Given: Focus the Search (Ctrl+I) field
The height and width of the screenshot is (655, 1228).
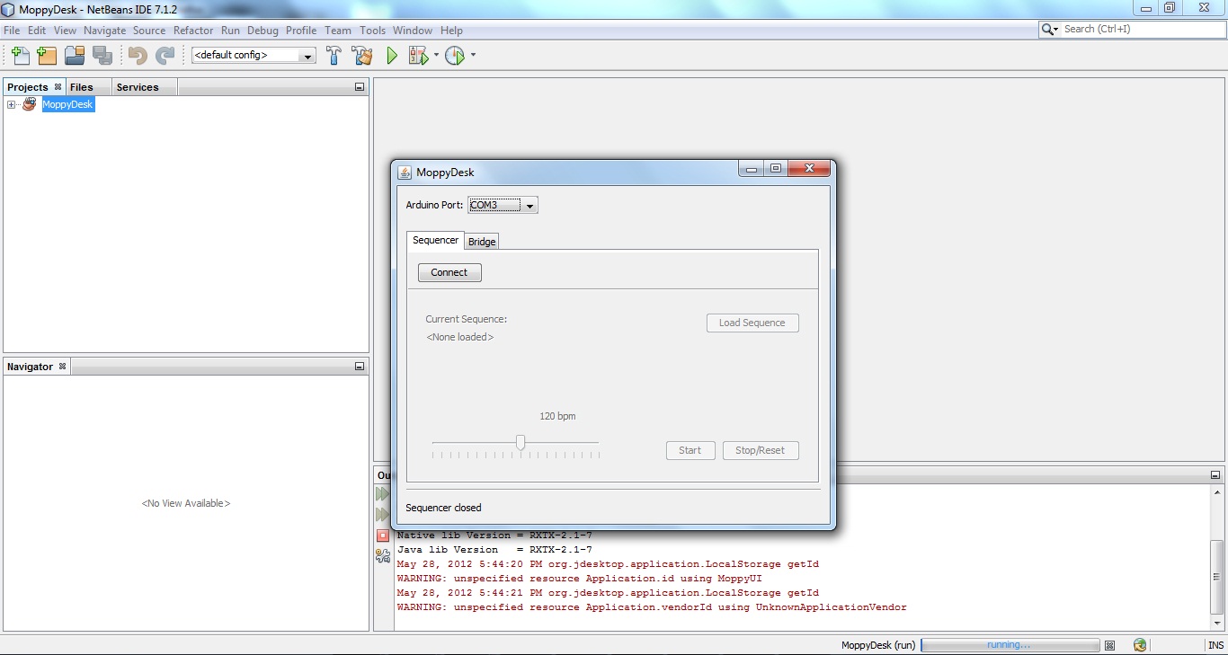Looking at the screenshot, I should point(1143,30).
